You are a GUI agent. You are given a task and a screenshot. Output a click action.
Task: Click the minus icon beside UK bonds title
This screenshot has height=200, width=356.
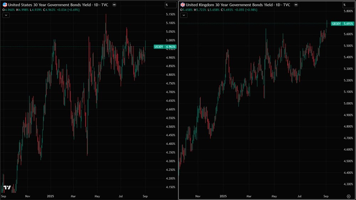[296, 5]
